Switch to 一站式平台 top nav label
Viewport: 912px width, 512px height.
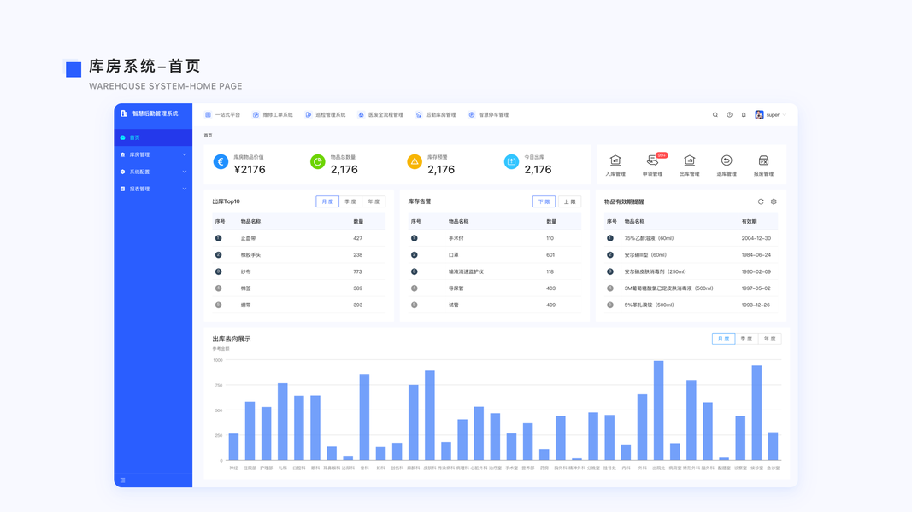click(227, 115)
